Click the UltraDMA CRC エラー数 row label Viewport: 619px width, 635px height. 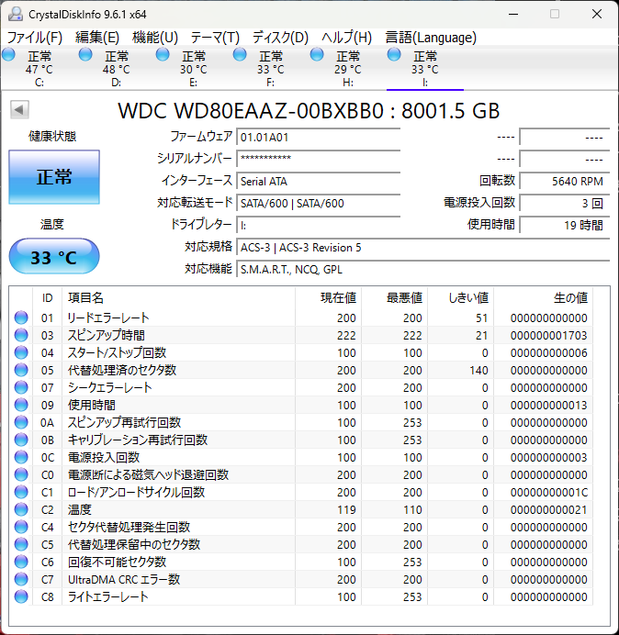[x=124, y=579]
